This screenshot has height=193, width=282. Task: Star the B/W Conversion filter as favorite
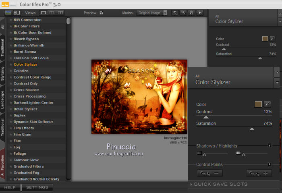click(x=11, y=20)
